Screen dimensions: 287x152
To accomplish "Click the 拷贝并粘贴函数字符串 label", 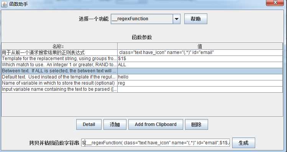I will point(54,143).
